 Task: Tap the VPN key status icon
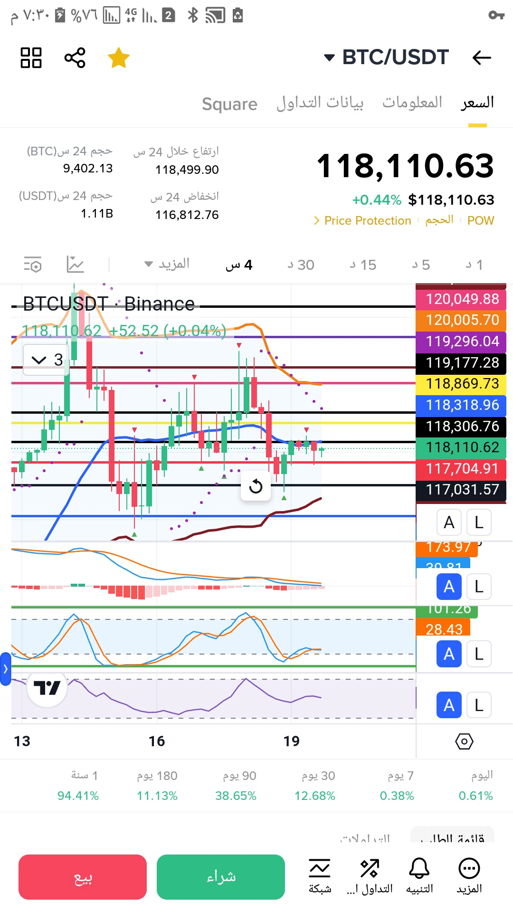pos(496,16)
